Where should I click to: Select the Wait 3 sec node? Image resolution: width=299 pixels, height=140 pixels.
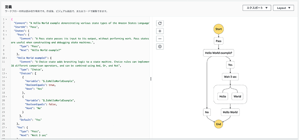point(230,77)
